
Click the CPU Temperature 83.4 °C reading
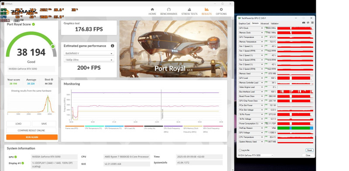point(270,137)
